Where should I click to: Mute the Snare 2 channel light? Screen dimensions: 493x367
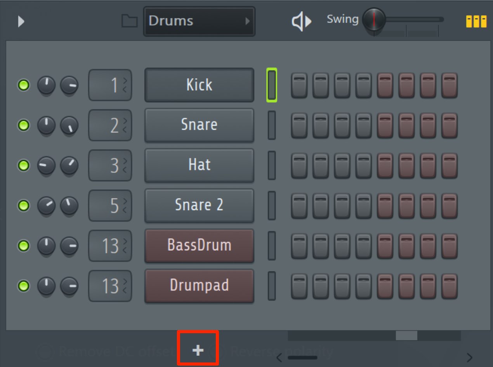(x=24, y=205)
